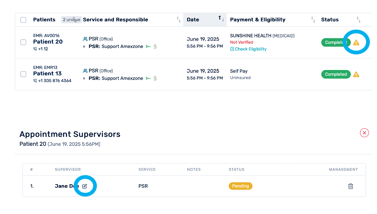The height and width of the screenshot is (214, 377).
Task: Click Check Eligibility link for Patient 20
Action: click(x=248, y=49)
